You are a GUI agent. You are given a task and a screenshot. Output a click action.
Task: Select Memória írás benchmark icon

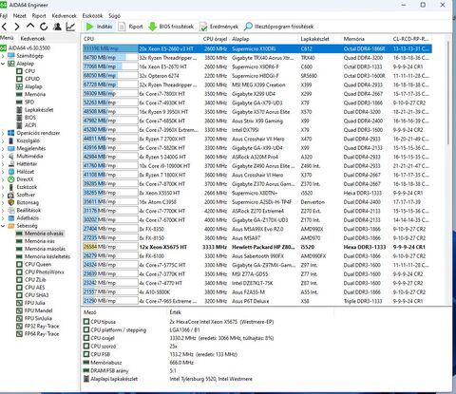tap(19, 241)
